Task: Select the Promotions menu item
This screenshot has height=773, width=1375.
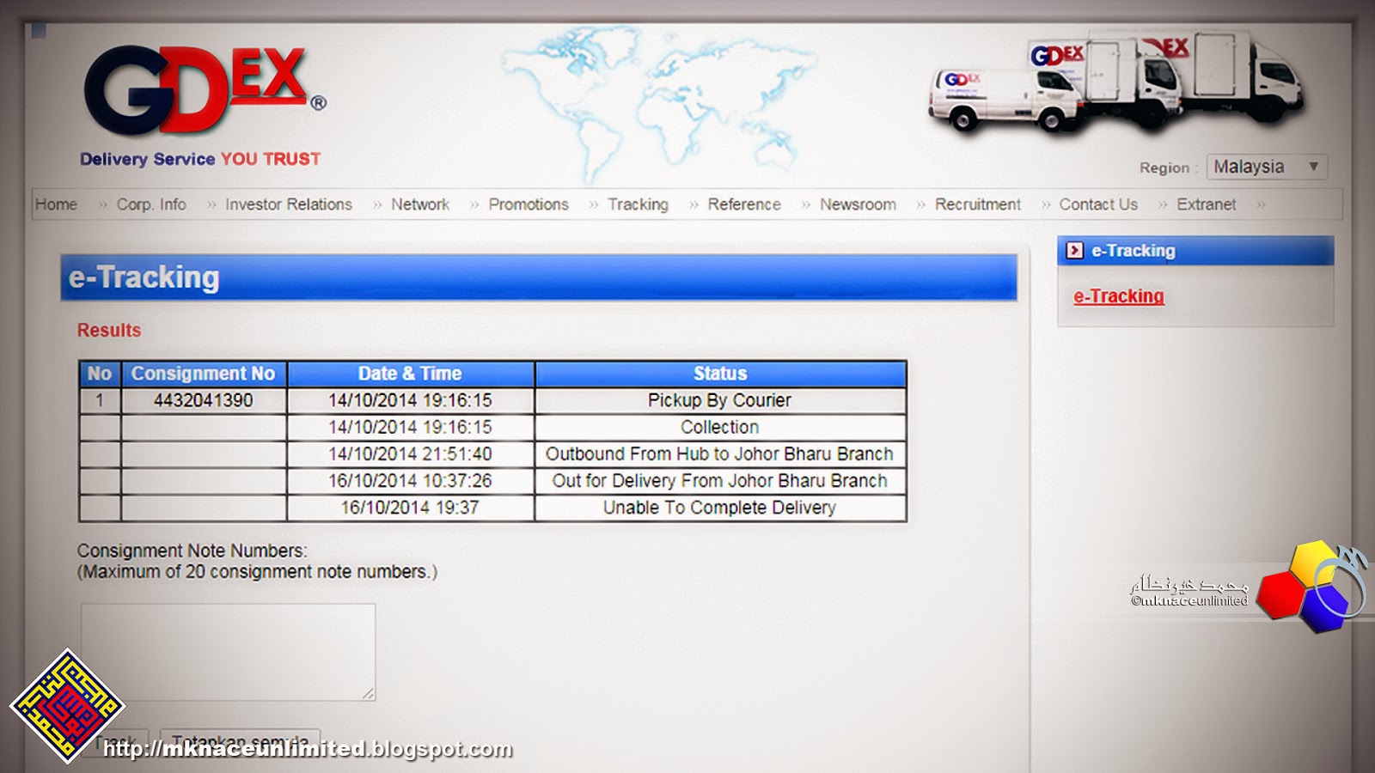Action: tap(528, 204)
